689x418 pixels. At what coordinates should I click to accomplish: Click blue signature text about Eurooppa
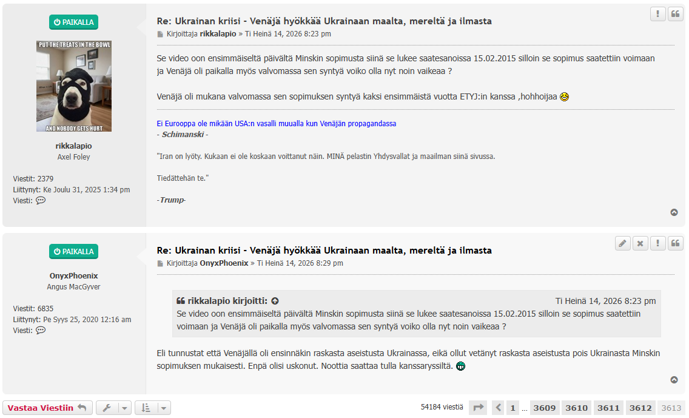tap(277, 124)
